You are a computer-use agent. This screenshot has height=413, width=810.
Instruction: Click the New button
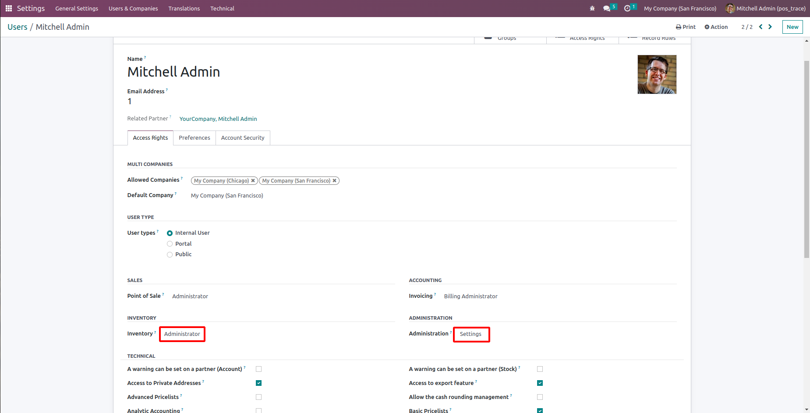[792, 27]
